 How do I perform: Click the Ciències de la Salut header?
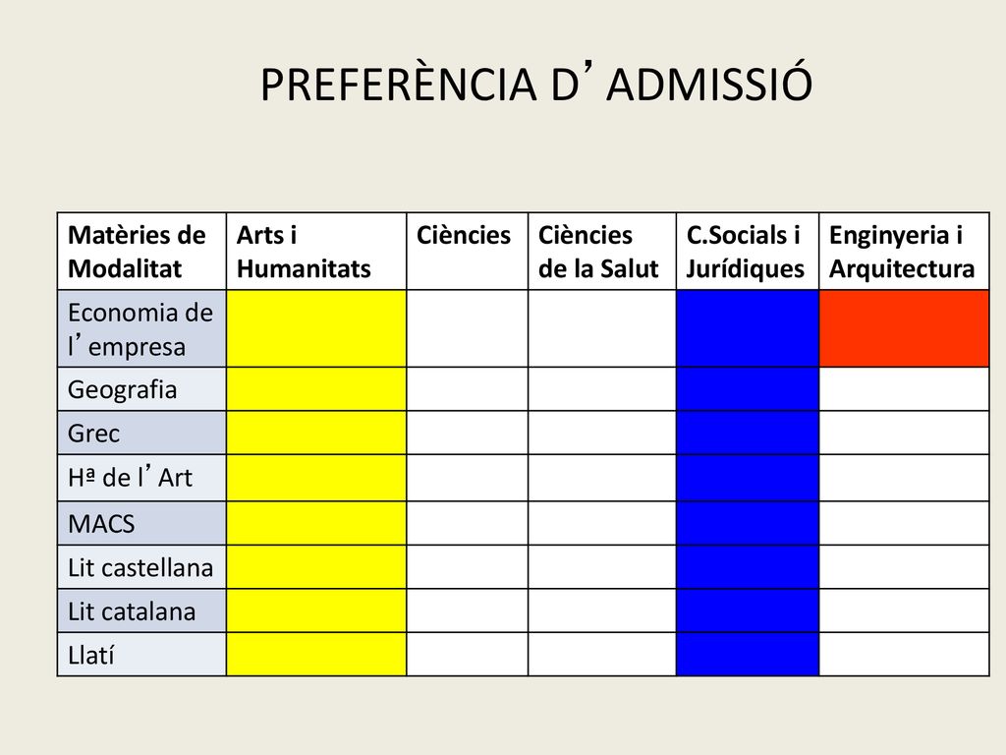(602, 252)
